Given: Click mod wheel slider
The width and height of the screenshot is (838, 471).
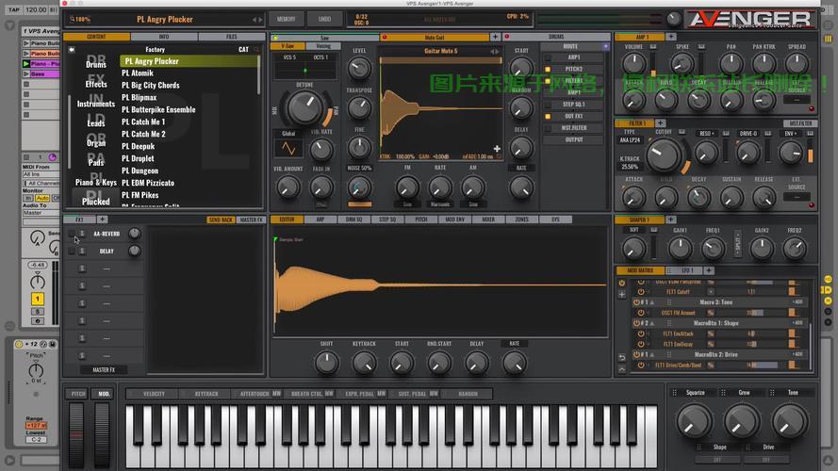Looking at the screenshot, I should [x=102, y=435].
